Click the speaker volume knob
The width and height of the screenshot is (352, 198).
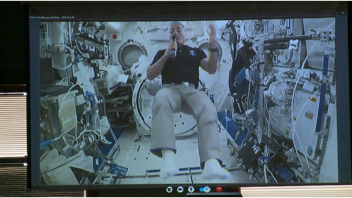point(207,189)
